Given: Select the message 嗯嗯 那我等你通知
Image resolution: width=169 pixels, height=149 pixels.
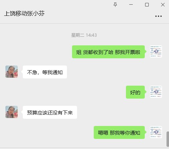Looking at the screenshot, I should (119, 132).
